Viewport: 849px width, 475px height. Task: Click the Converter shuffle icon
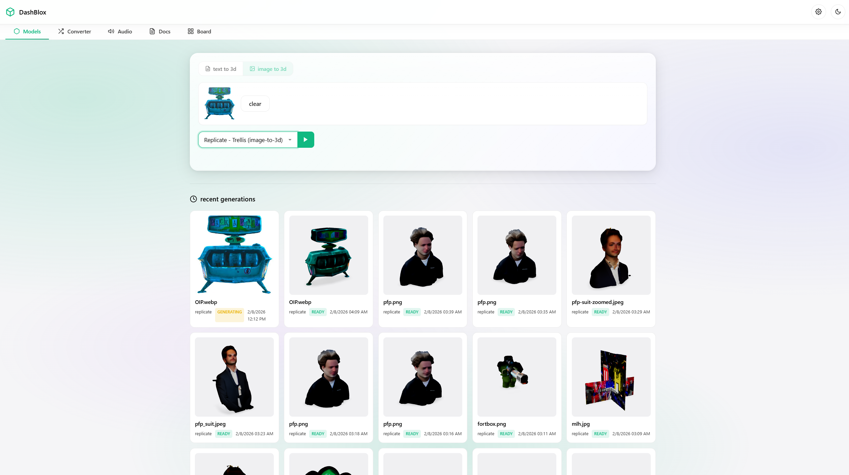(x=61, y=31)
